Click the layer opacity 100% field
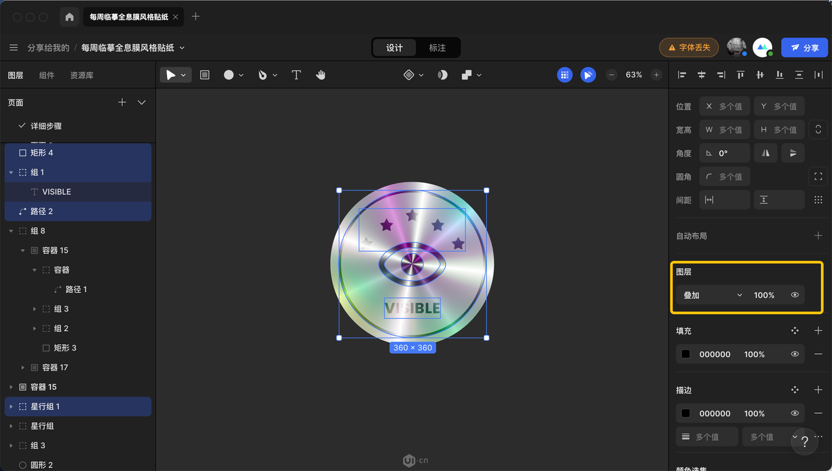 pyautogui.click(x=764, y=295)
